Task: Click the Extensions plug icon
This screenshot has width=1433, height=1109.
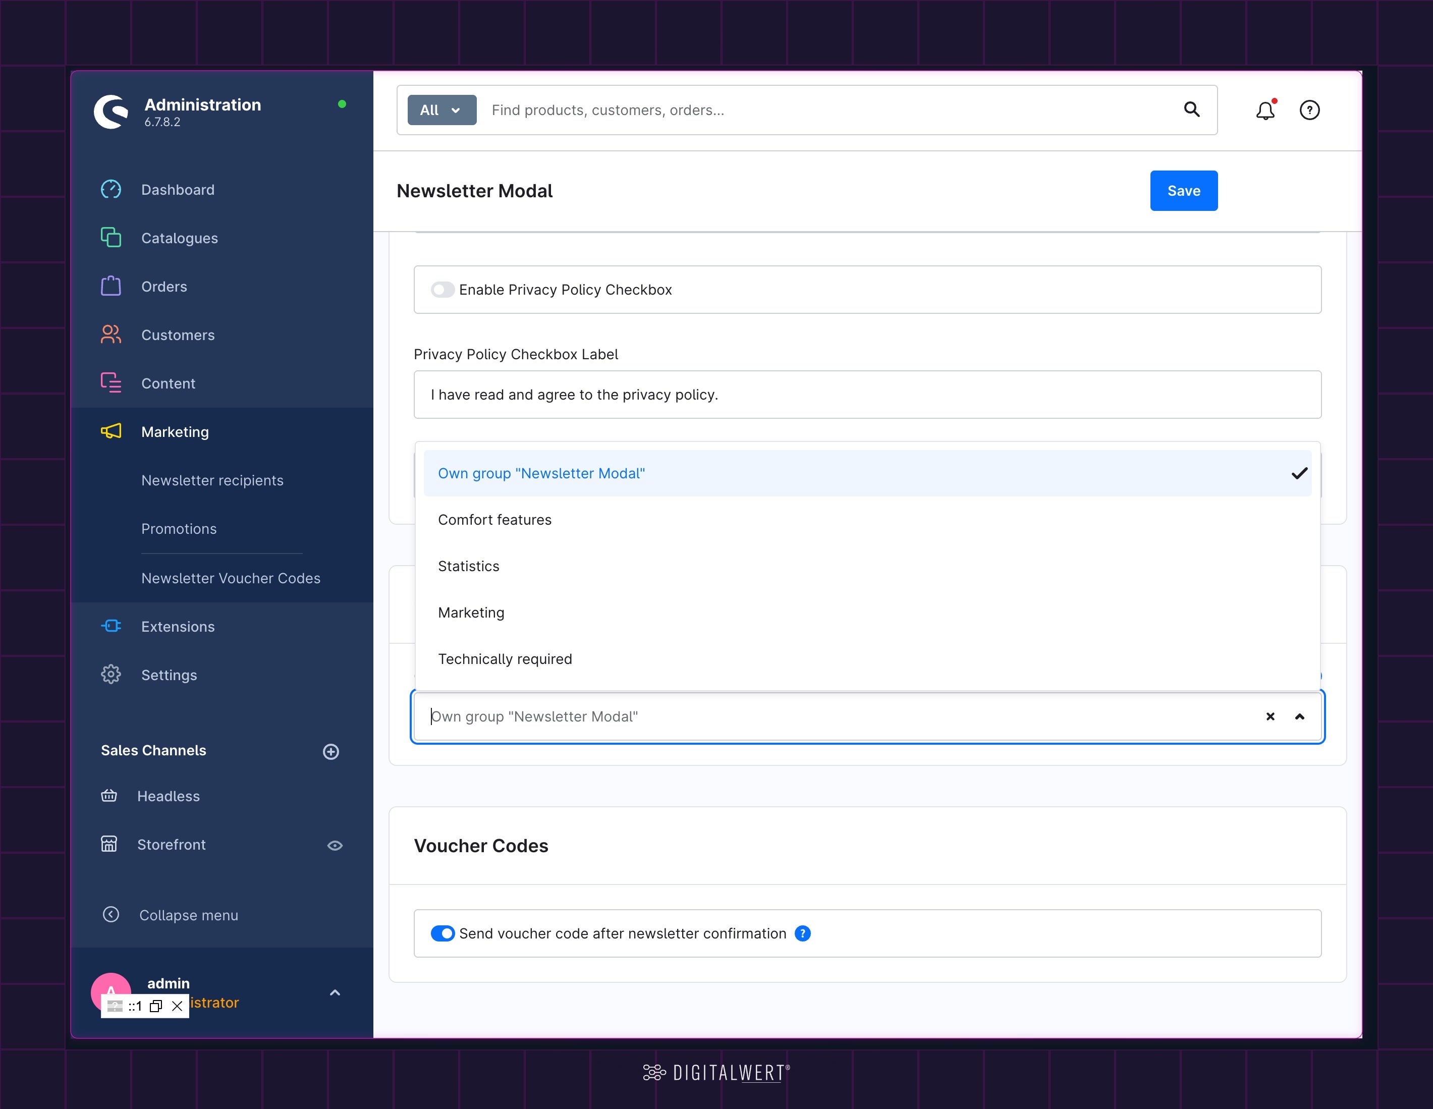Action: pyautogui.click(x=111, y=626)
